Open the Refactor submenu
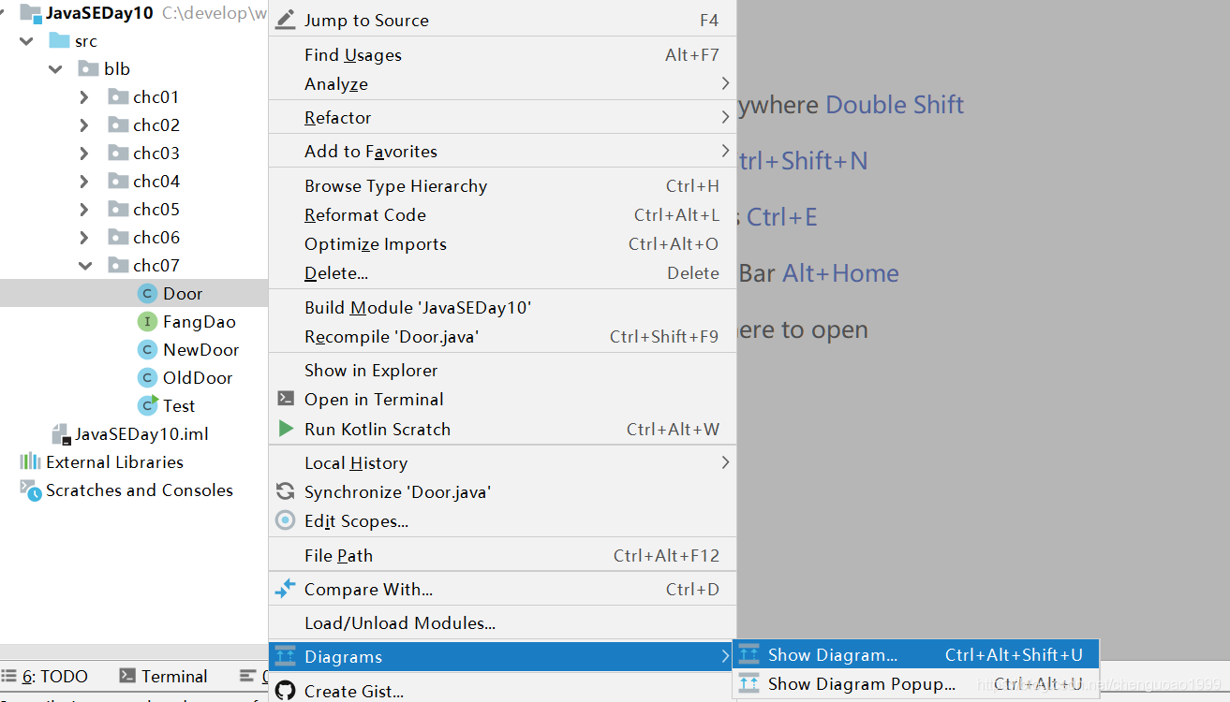 pyautogui.click(x=502, y=117)
